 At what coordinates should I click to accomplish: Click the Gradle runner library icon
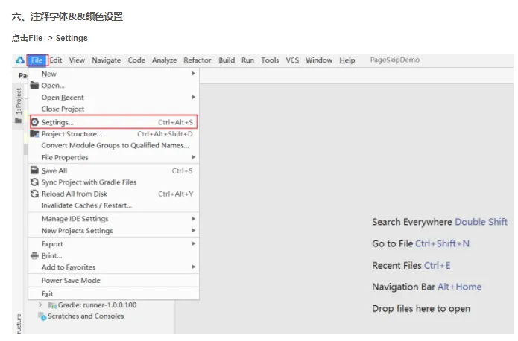(52, 305)
